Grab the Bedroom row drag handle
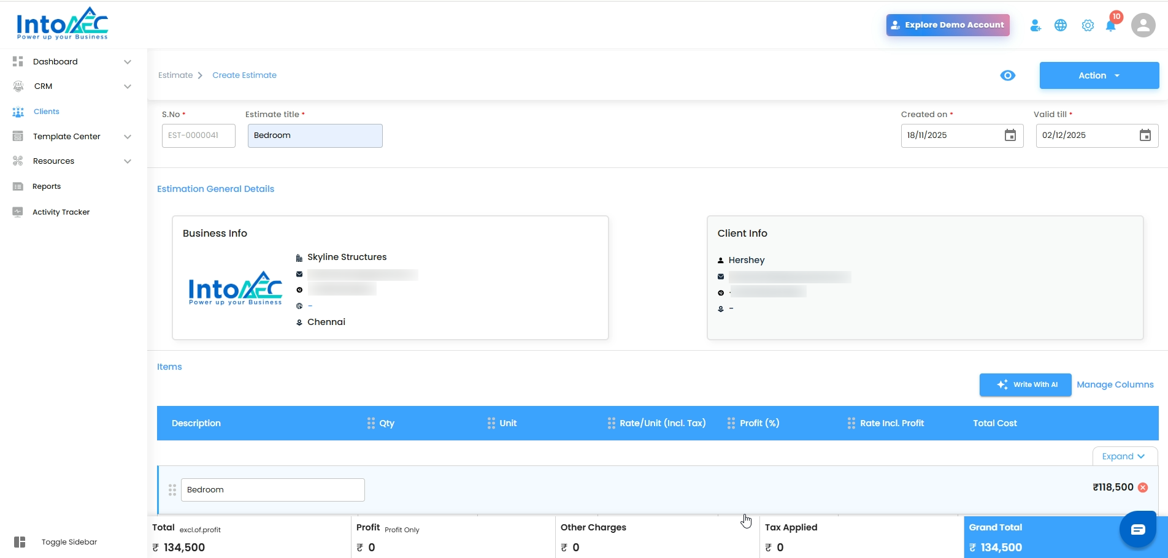 (172, 490)
